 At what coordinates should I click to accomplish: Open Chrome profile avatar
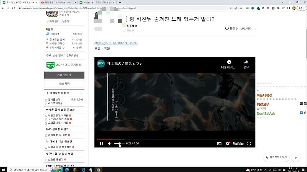294,8
